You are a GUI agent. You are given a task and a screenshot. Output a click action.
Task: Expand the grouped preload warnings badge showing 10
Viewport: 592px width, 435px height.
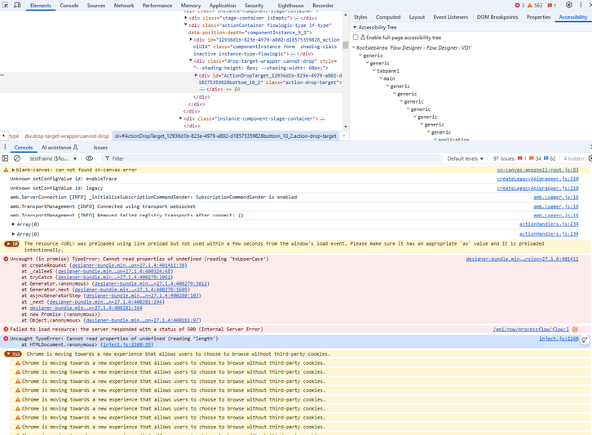(x=11, y=244)
